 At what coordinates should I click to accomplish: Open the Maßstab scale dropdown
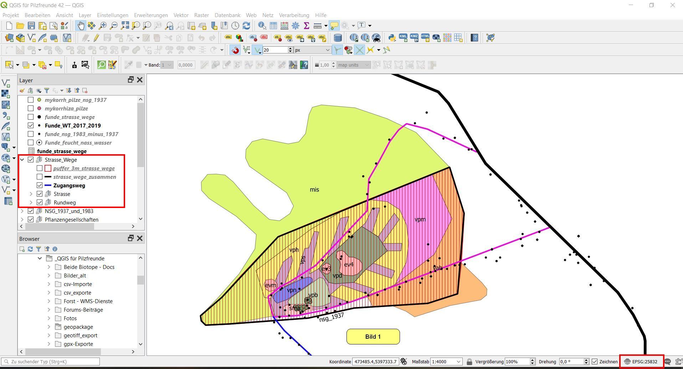coord(458,362)
